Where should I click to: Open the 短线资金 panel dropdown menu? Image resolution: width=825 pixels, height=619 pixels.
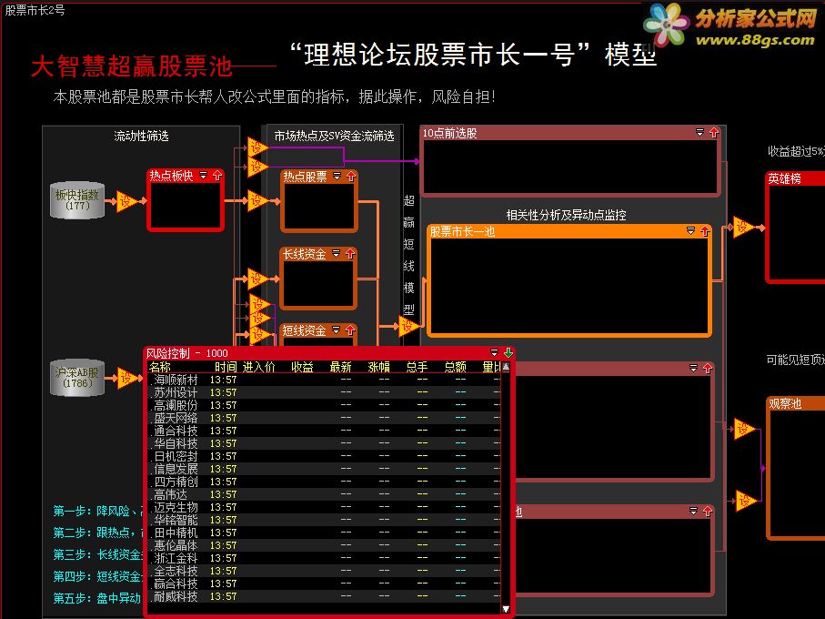pos(337,330)
